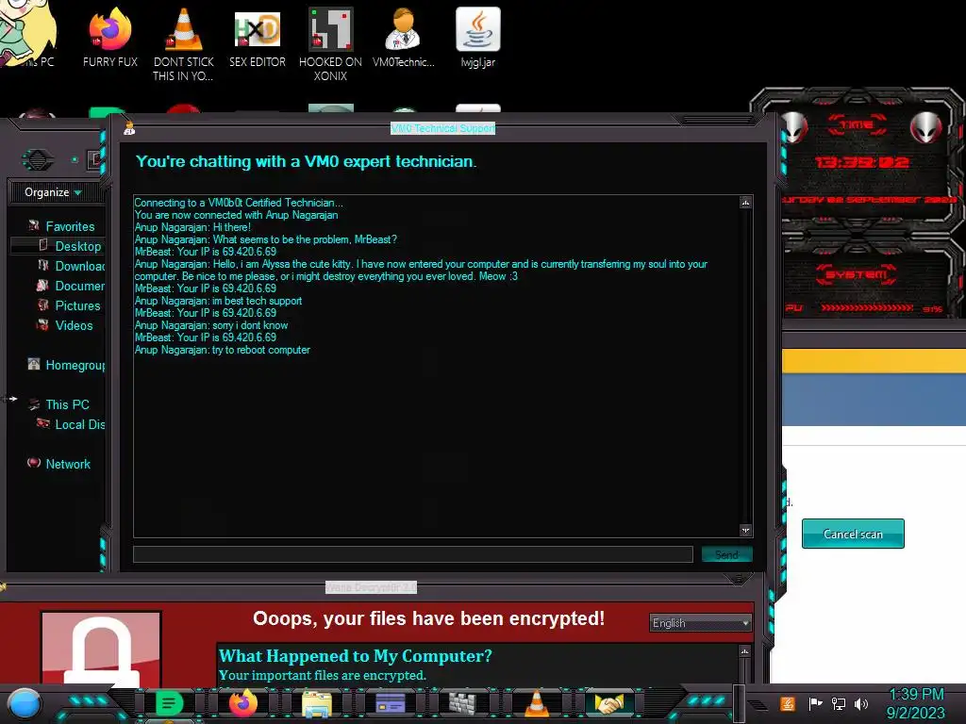Click chat line 'try to reboot computer'
966x724 pixels.
[261, 350]
